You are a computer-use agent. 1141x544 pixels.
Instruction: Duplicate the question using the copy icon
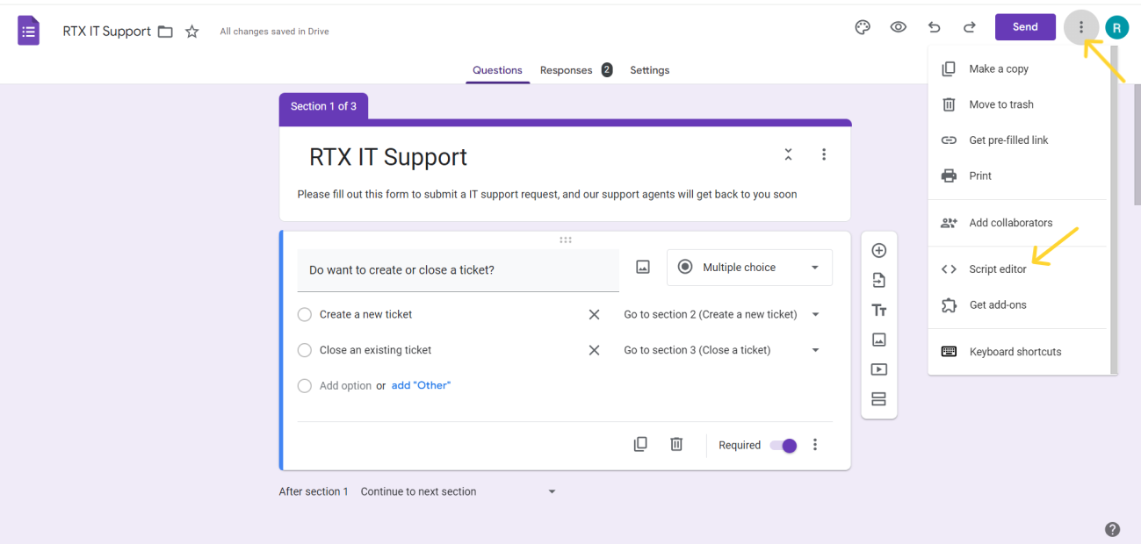click(640, 444)
